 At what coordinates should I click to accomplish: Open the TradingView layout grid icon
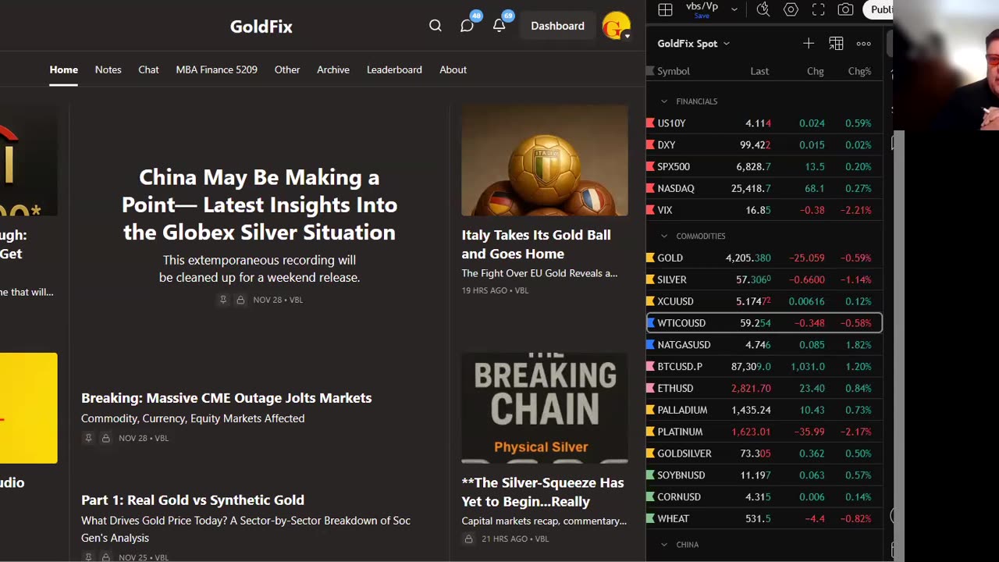pyautogui.click(x=665, y=9)
